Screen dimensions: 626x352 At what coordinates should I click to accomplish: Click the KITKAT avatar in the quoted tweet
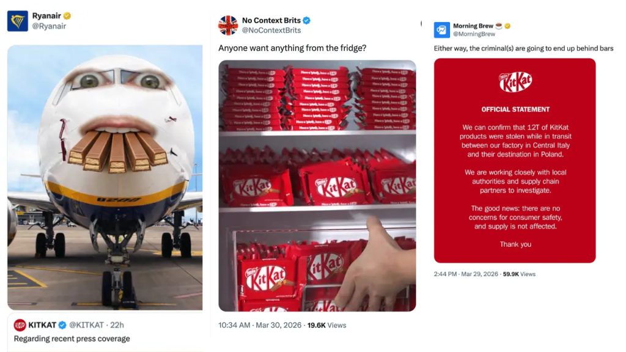coord(20,325)
